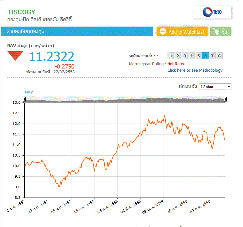The width and height of the screenshot is (243, 227).
Task: Open Click here to see Methodology link
Action: click(195, 70)
